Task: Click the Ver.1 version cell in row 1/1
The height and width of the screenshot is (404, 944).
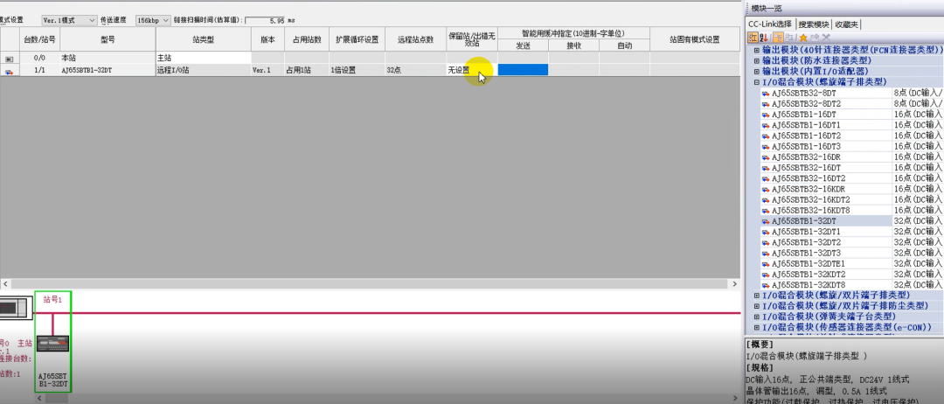Action: tap(268, 70)
